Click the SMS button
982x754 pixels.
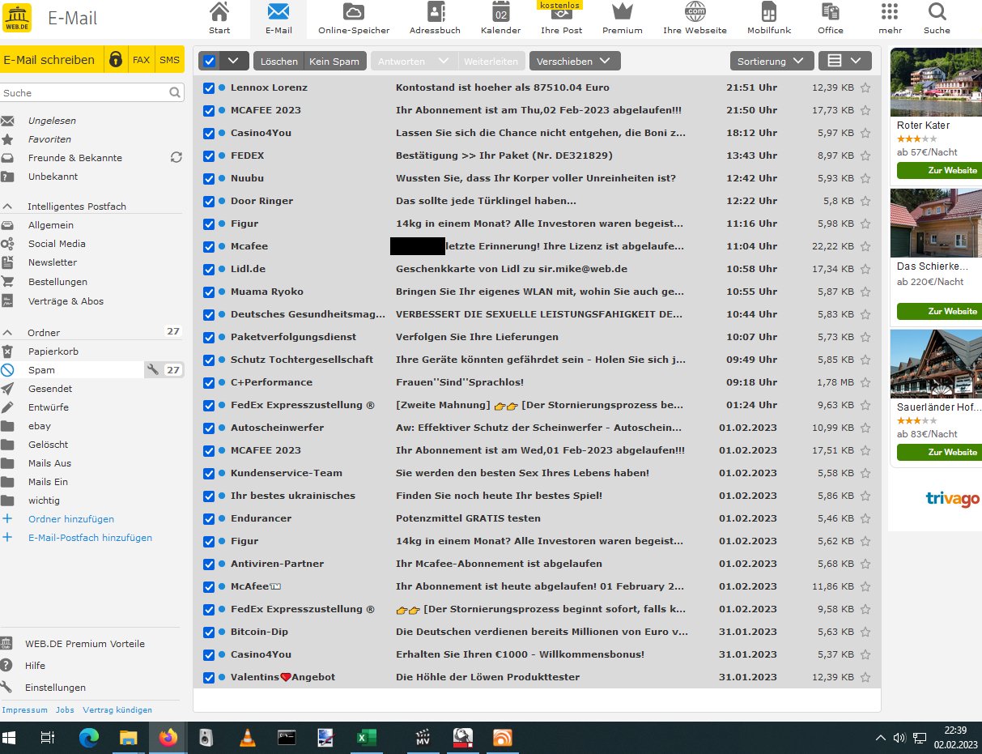point(169,60)
